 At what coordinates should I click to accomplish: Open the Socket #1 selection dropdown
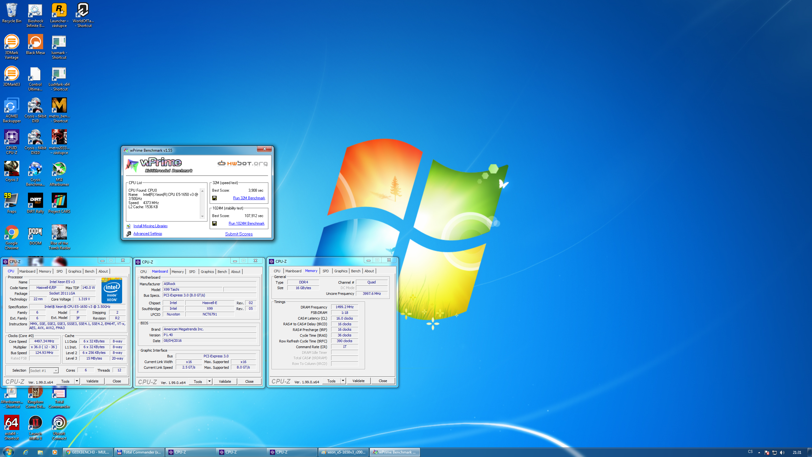[x=44, y=370]
